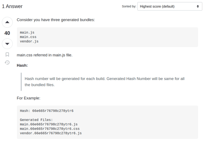Viewport: 205px width, 141px height.
Task: Click main.js line in first code block
Action: [x=27, y=33]
